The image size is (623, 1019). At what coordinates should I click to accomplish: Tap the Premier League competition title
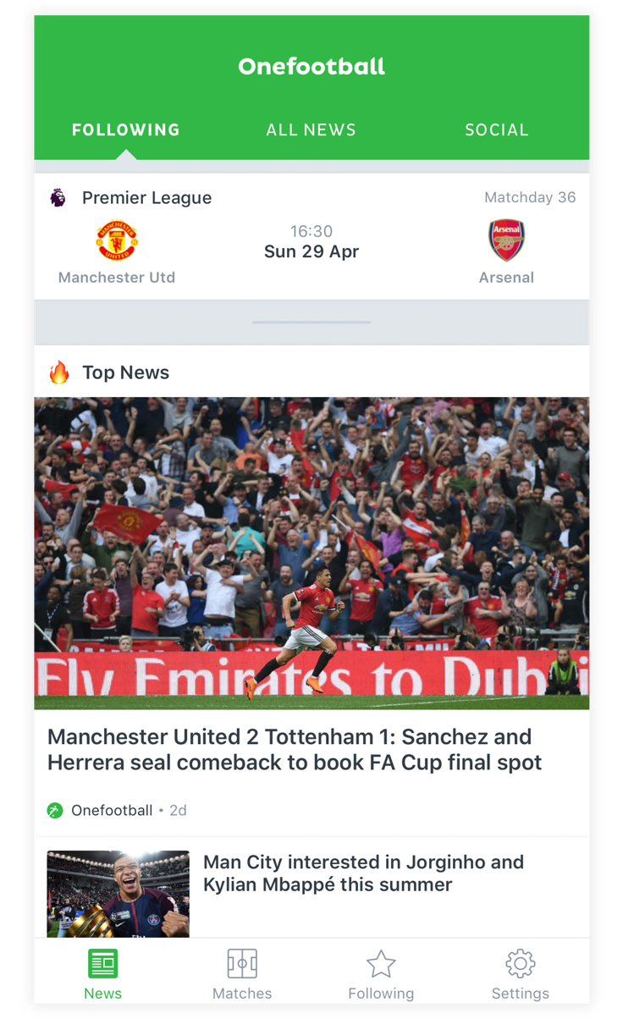tap(146, 198)
